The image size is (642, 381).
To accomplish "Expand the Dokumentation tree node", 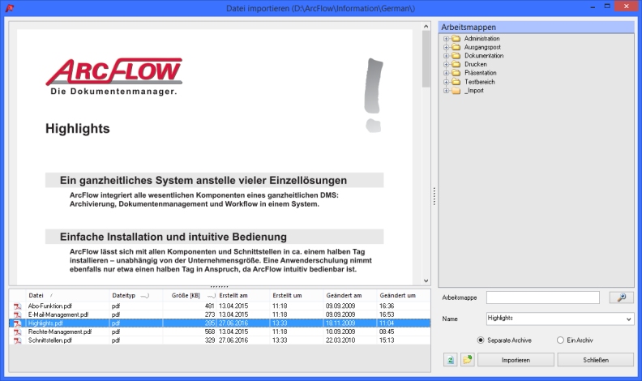I will tap(447, 56).
